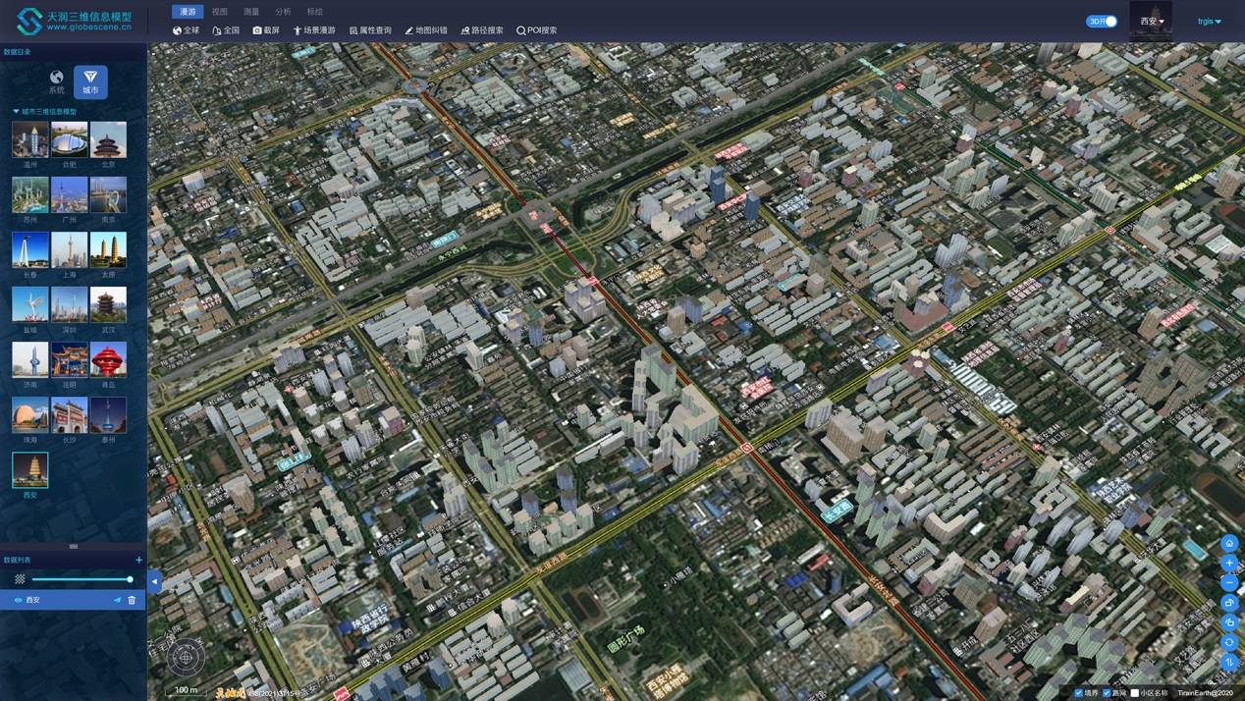Click the transparency checker icon beside slider
The image size is (1245, 701).
(20, 579)
